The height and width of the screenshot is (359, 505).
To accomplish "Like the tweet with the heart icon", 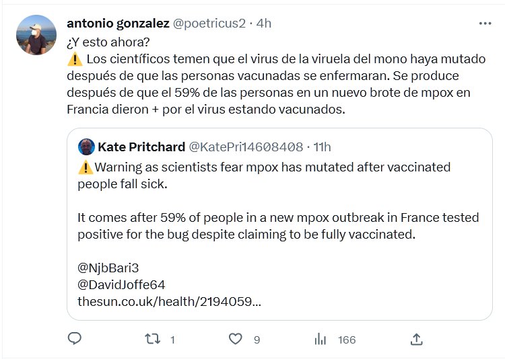I will [x=235, y=340].
